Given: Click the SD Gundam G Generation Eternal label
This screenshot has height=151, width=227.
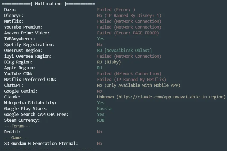Looking at the screenshot, I should (x=41, y=143).
